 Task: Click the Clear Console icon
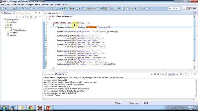pyautogui.click(x=163, y=74)
